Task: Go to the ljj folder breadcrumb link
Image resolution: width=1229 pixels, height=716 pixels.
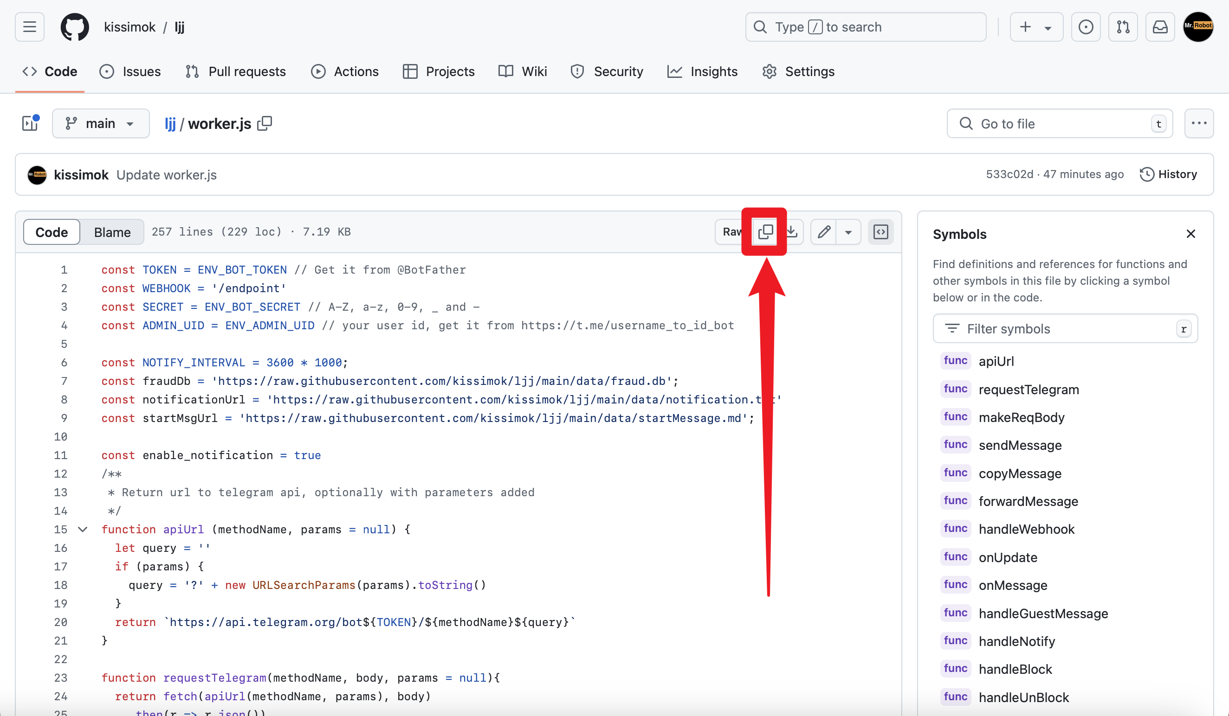Action: click(170, 124)
